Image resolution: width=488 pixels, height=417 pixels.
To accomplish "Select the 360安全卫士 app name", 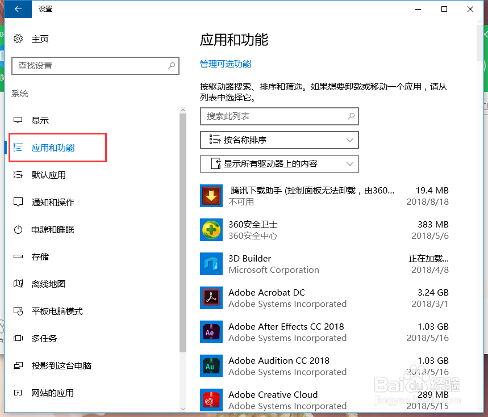I will tap(253, 224).
